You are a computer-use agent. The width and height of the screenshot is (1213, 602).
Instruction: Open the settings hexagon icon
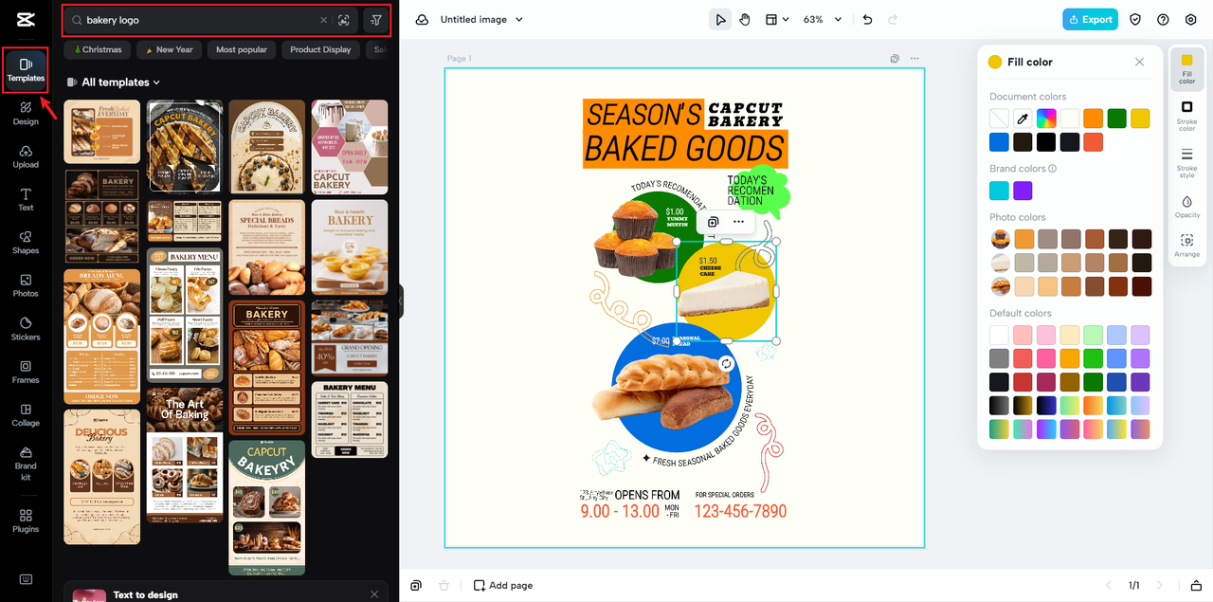click(1190, 19)
